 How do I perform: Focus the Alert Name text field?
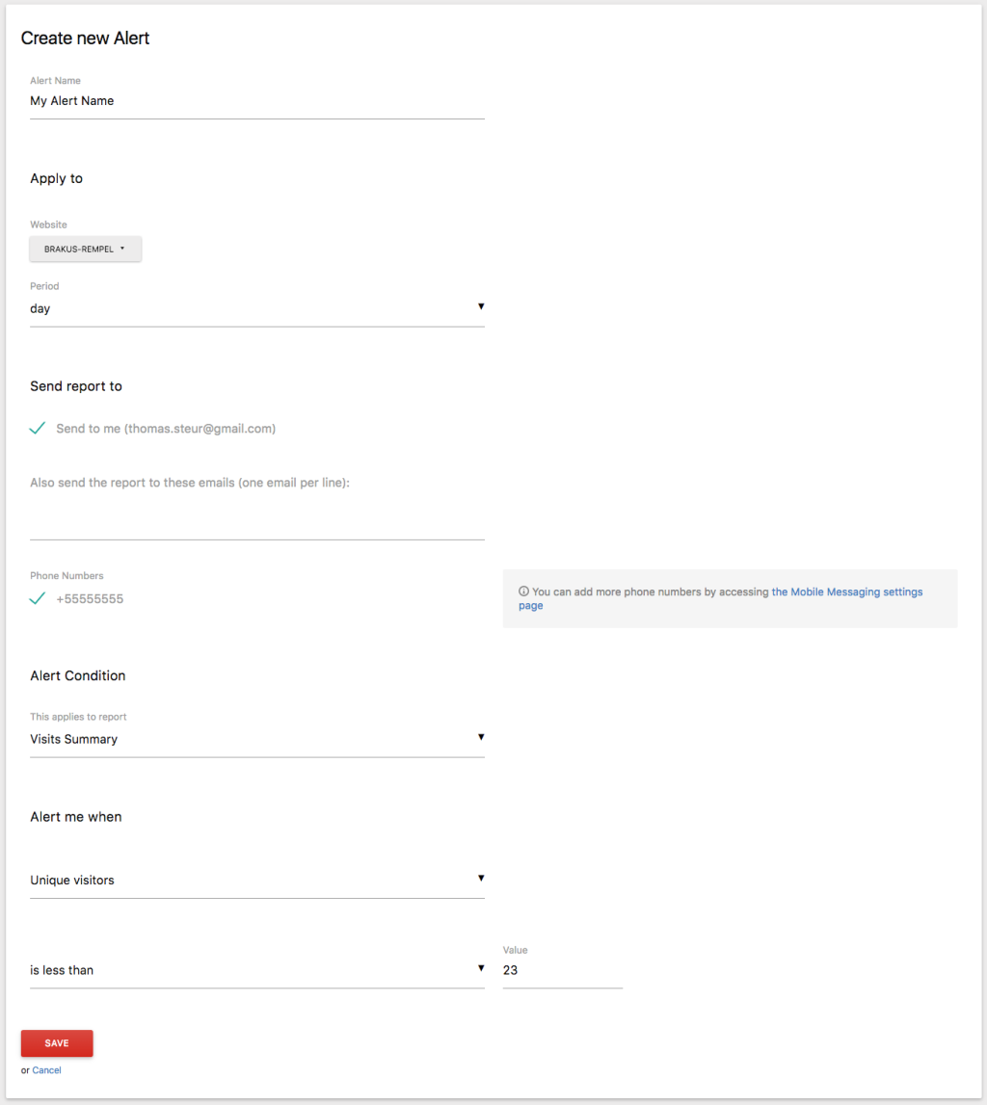tap(256, 101)
